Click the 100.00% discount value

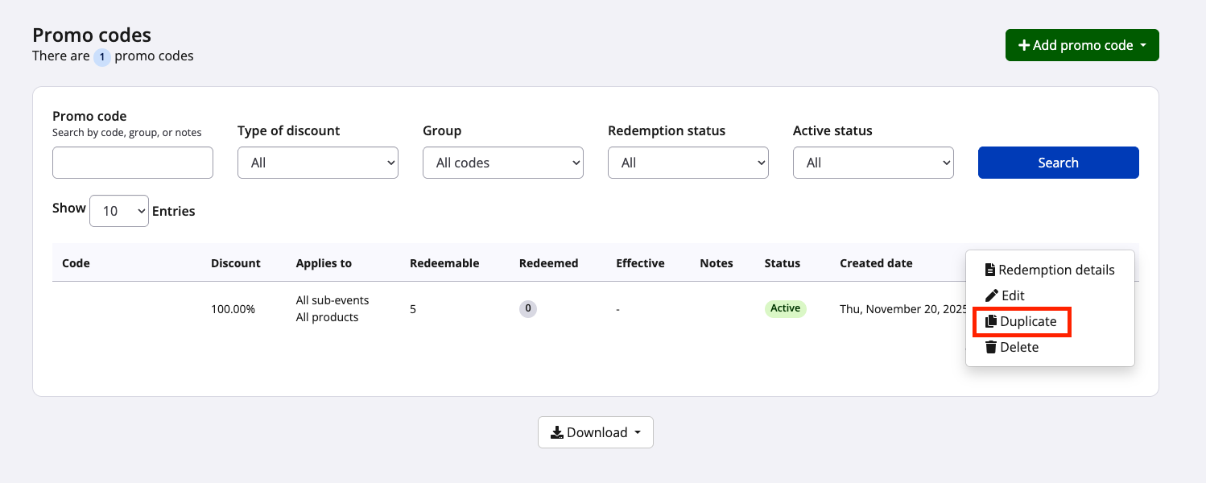[x=233, y=309]
